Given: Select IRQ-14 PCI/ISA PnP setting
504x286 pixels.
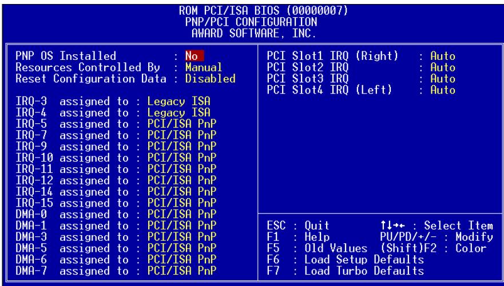Looking at the screenshot, I should coord(182,192).
